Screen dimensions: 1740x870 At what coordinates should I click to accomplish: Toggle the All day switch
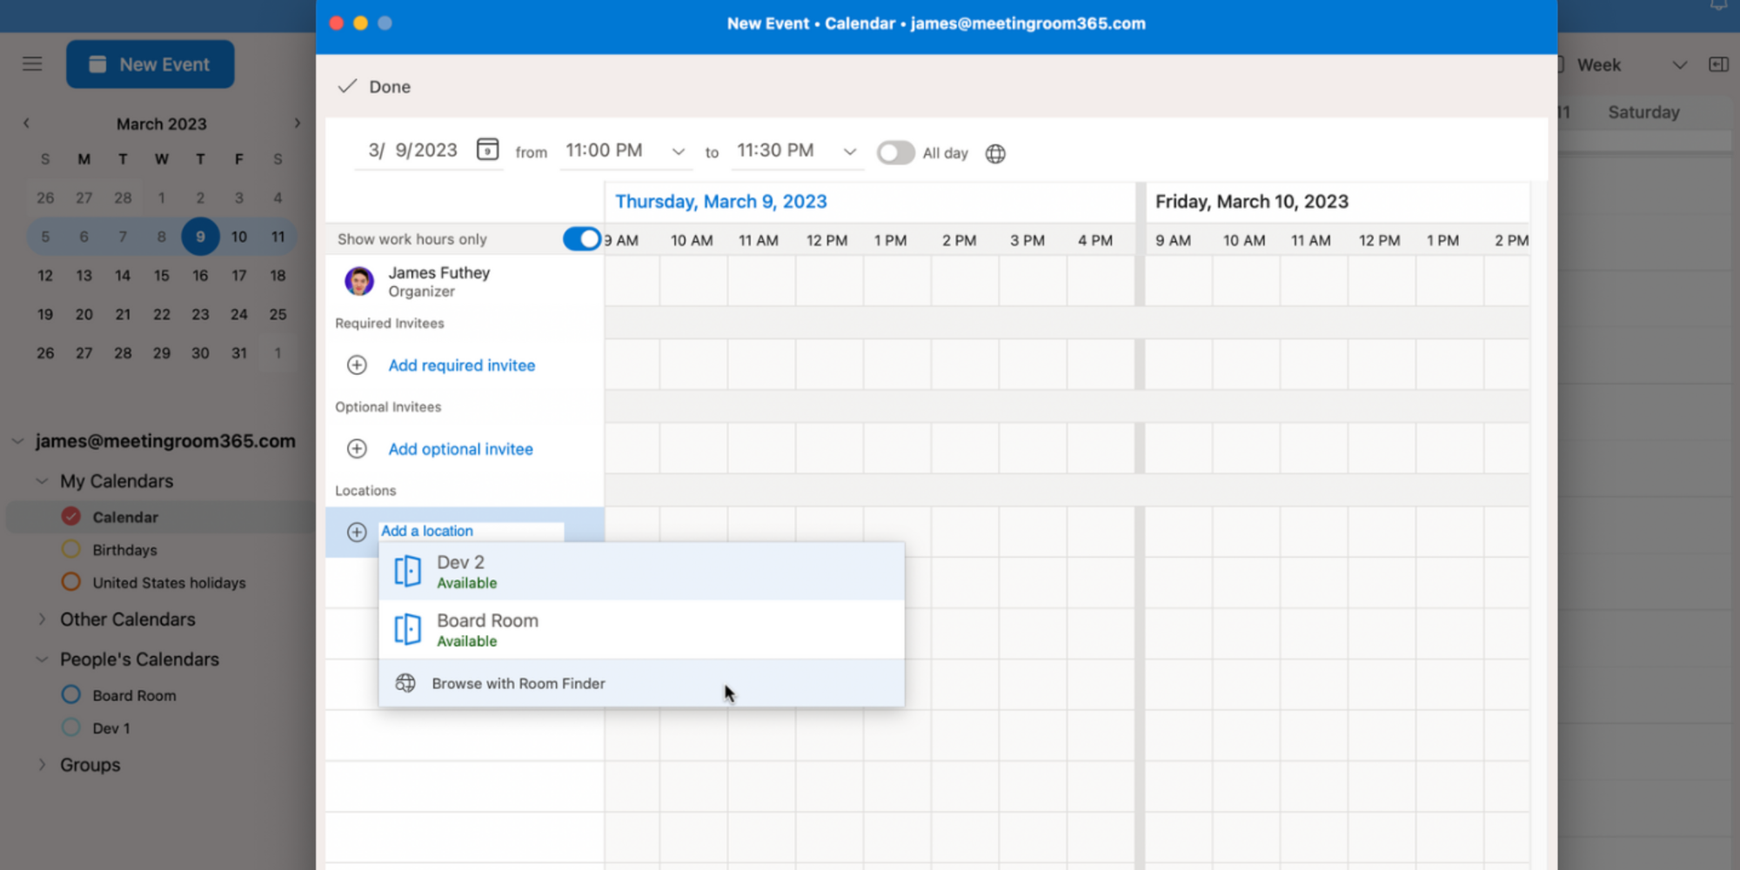pyautogui.click(x=895, y=153)
